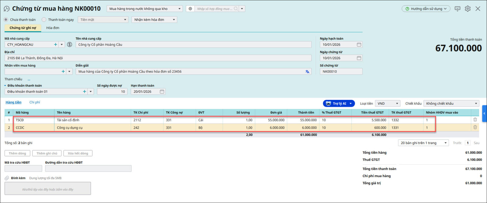This screenshot has width=487, height=203.
Task: Add new payment term with plus icon
Action: tap(84, 92)
